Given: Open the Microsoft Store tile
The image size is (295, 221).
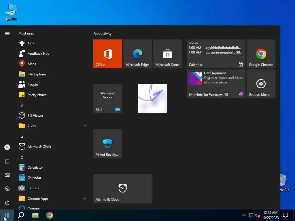Looking at the screenshot, I should point(168,54).
